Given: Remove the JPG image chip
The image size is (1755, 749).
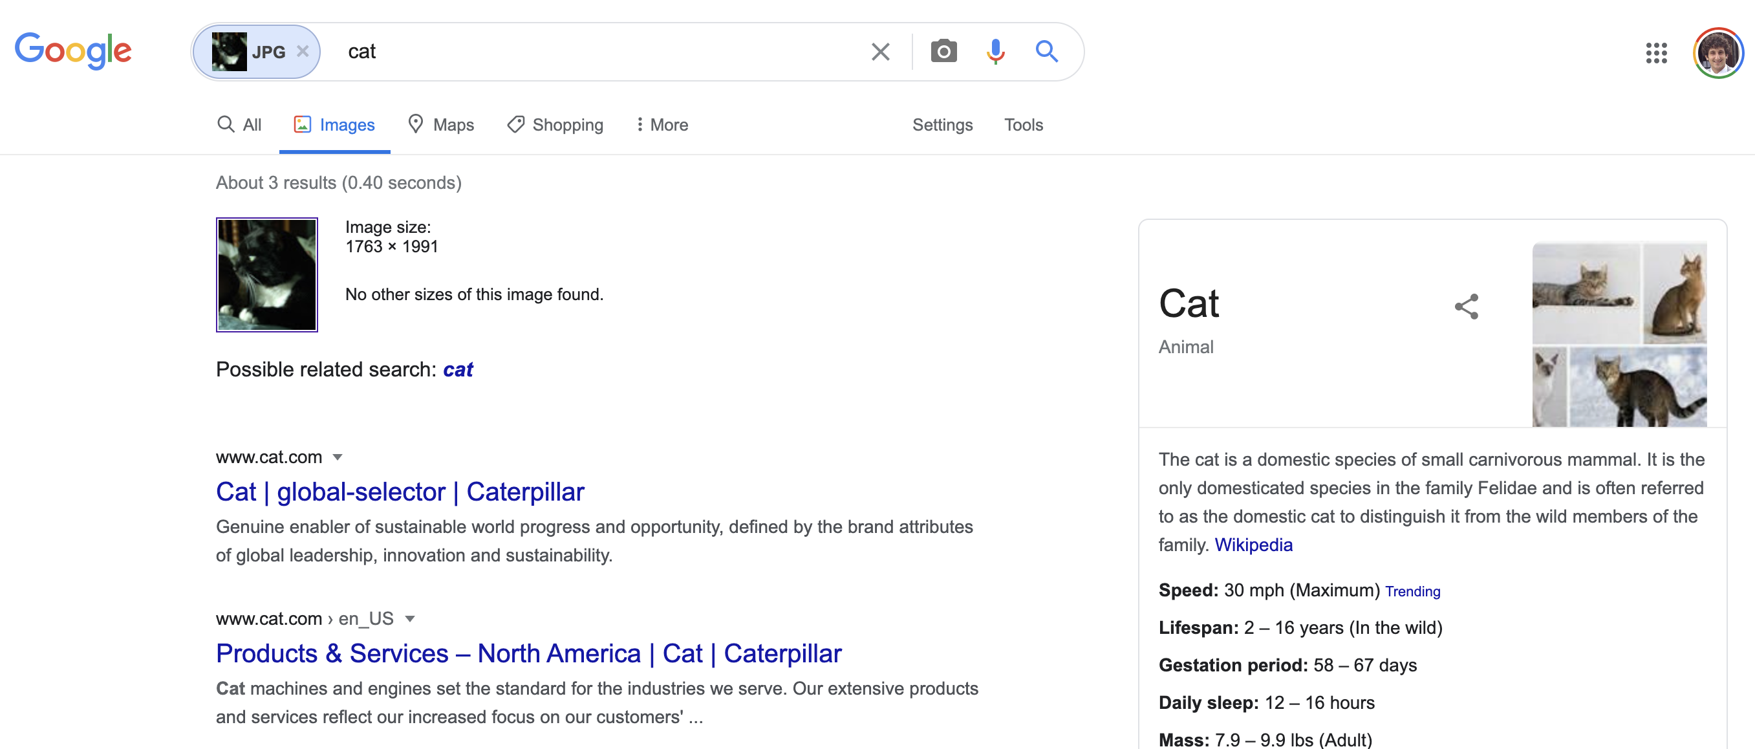Looking at the screenshot, I should (303, 52).
